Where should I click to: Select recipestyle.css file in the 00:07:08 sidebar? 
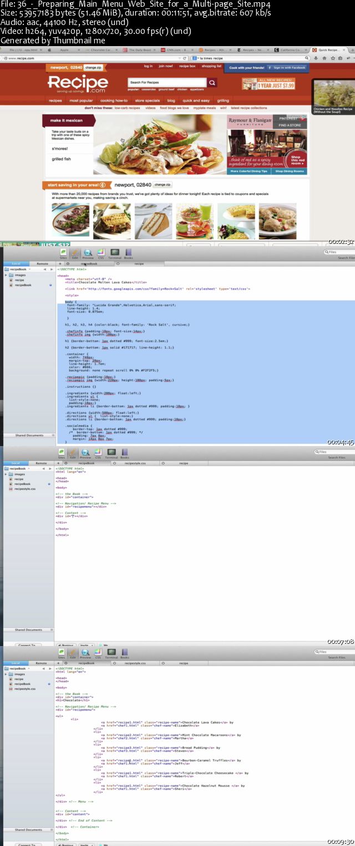click(x=24, y=489)
